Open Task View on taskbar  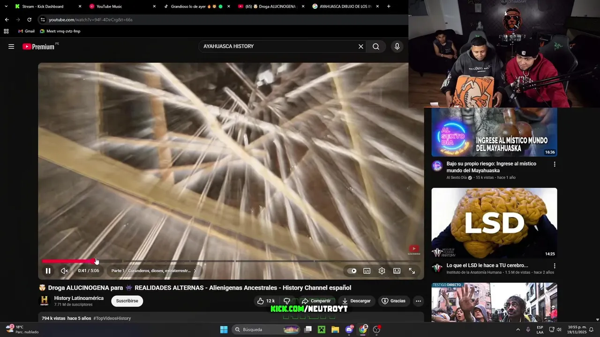pos(308,330)
